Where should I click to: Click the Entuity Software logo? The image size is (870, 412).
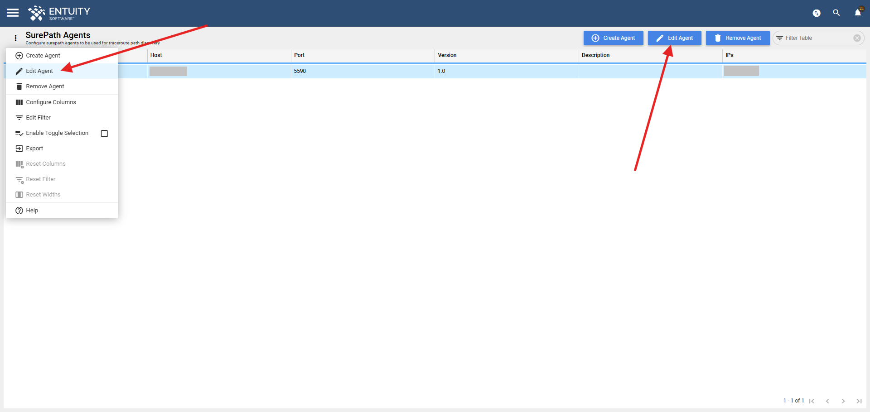(x=59, y=13)
